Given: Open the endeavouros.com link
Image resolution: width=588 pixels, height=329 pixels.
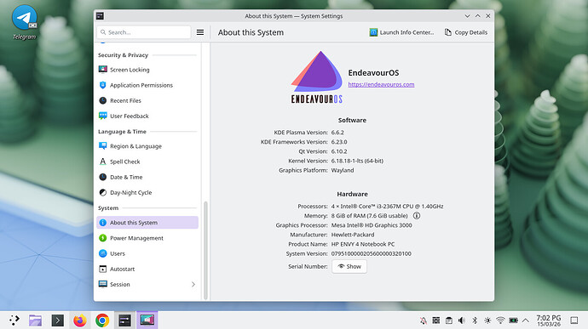Looking at the screenshot, I should point(381,84).
